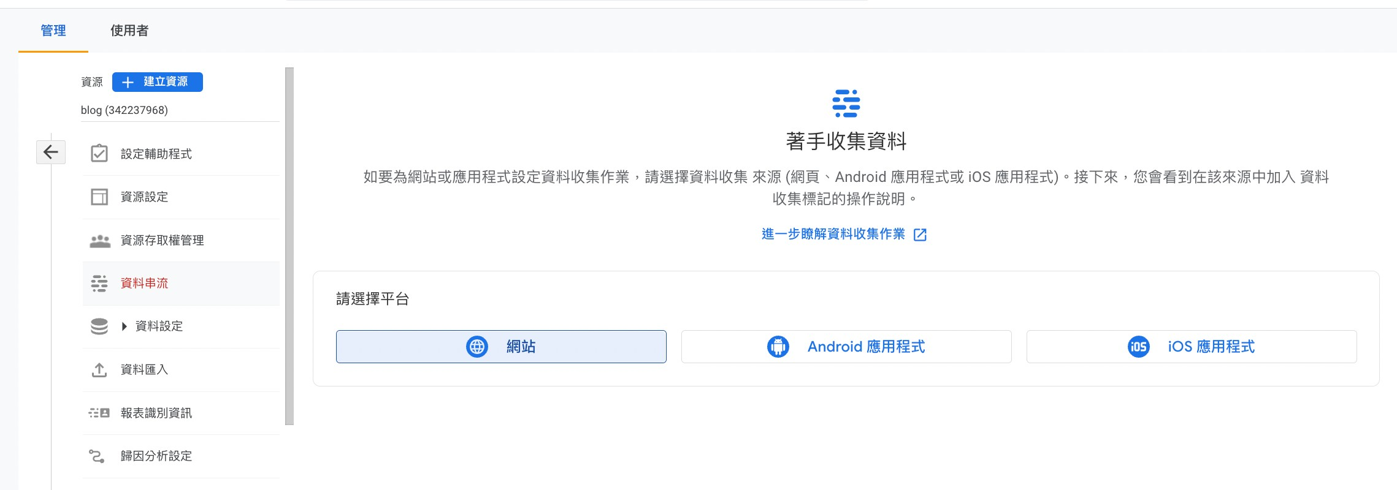The height and width of the screenshot is (490, 1397).
Task: Click the 建立資源 button
Action: tap(158, 82)
